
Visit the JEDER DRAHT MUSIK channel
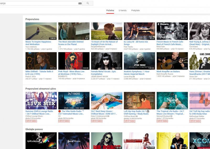[99, 76]
